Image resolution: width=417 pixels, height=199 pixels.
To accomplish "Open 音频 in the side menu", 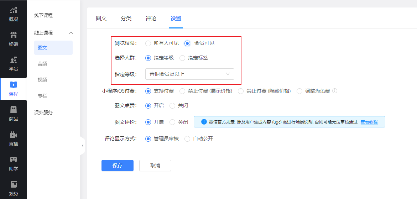I will click(x=42, y=64).
